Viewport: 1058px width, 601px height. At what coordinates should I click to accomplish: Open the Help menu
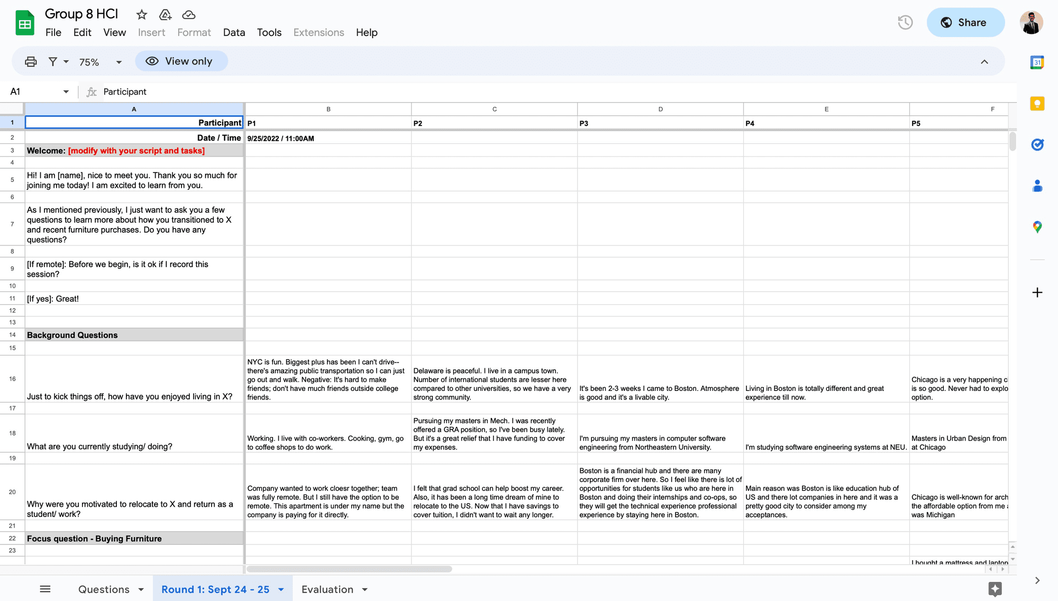[x=367, y=33]
